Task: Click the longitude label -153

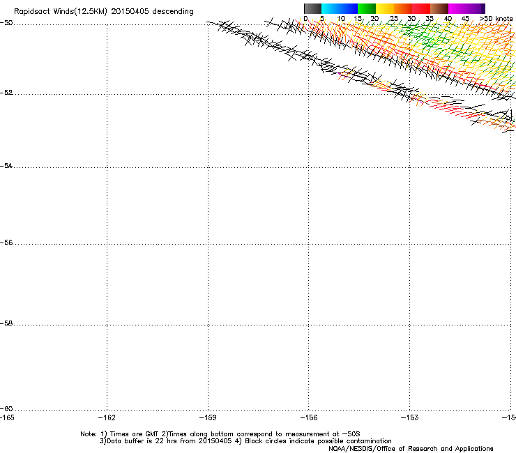Action: (x=410, y=417)
